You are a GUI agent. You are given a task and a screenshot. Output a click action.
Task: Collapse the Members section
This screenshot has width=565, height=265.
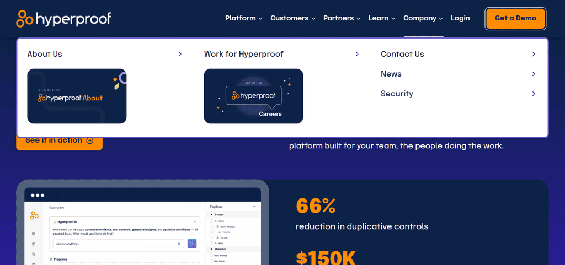point(211,249)
